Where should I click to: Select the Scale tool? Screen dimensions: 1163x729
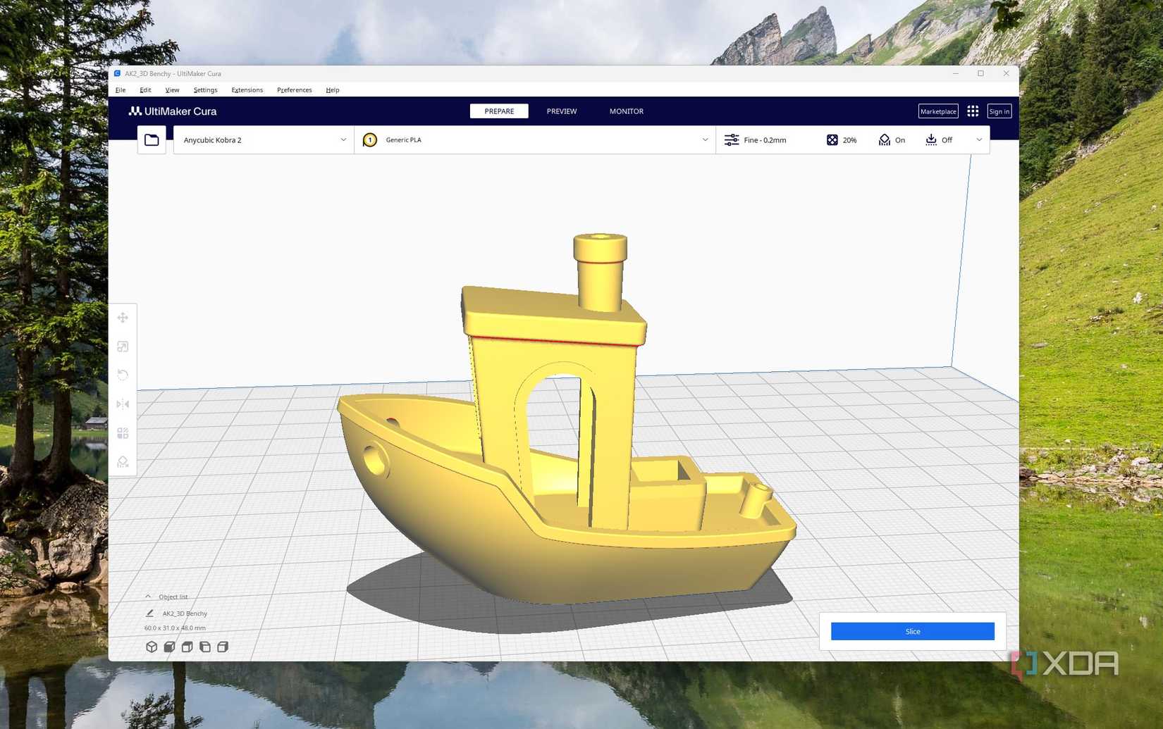pos(123,347)
